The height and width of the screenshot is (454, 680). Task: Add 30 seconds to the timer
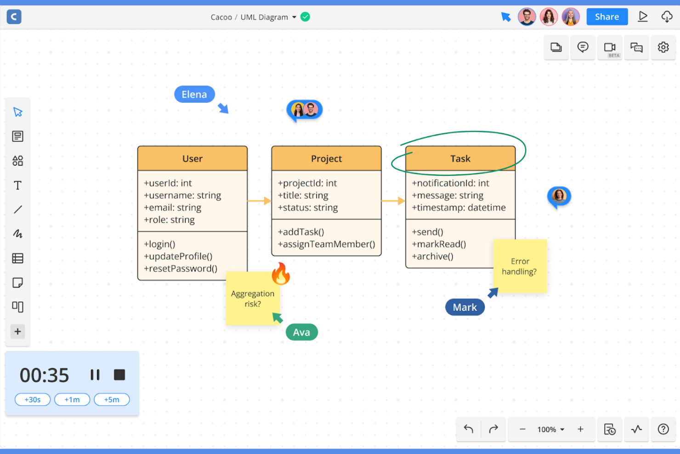pyautogui.click(x=32, y=399)
